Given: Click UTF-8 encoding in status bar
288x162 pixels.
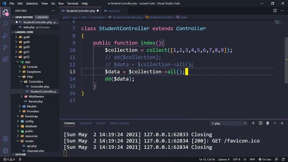Looking at the screenshot, I should [236, 159].
